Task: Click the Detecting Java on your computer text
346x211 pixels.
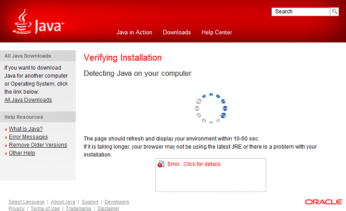Action: click(x=137, y=73)
